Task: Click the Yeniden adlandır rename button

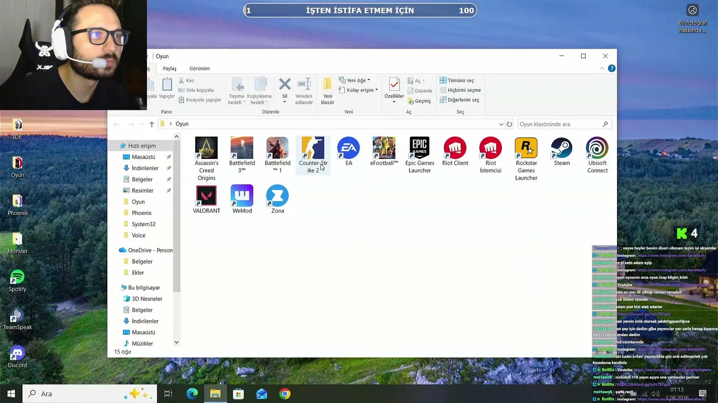Action: point(304,91)
